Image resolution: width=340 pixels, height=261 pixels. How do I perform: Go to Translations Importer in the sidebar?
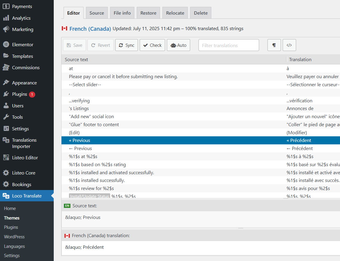click(x=24, y=143)
